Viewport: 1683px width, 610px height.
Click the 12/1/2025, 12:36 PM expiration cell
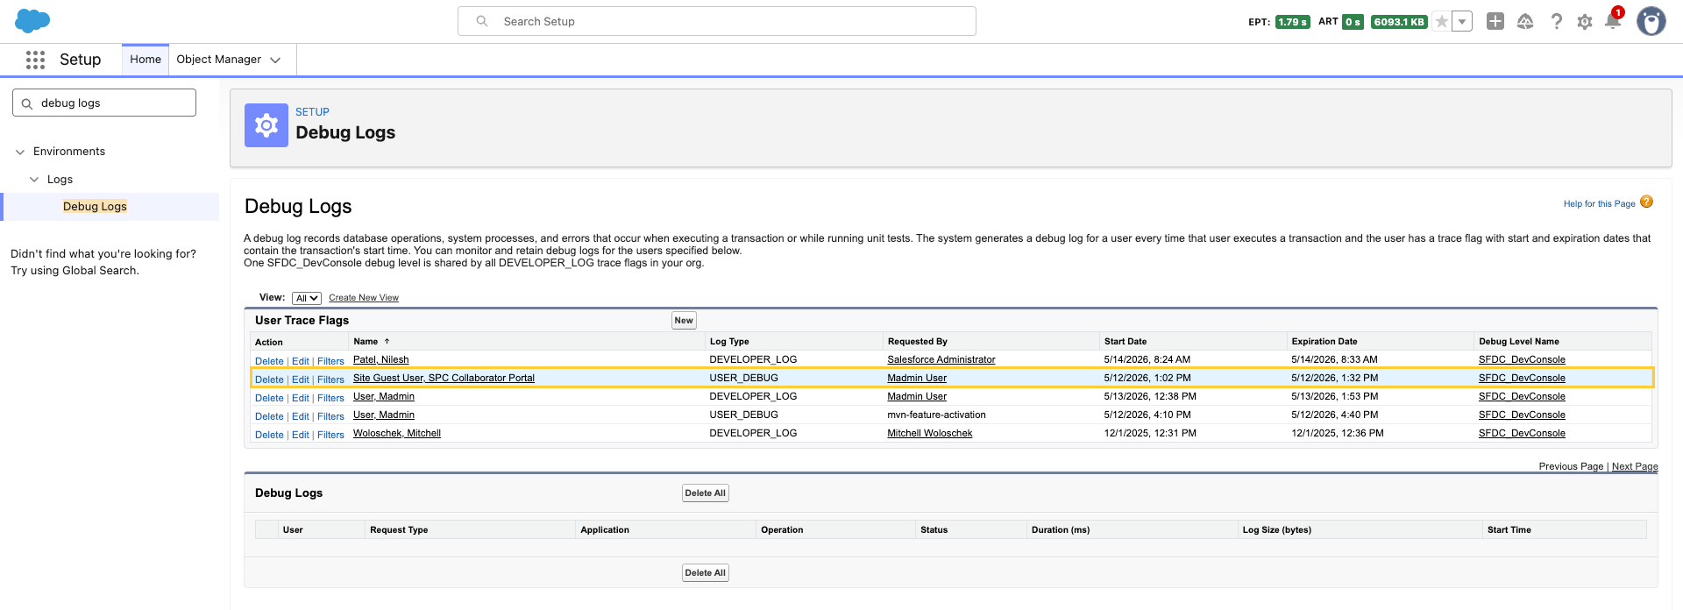(x=1338, y=433)
